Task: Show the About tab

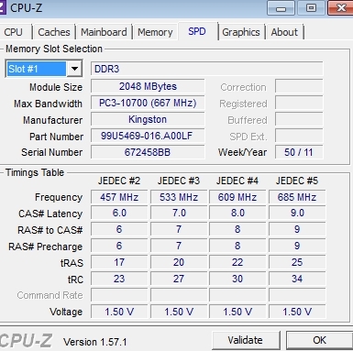Action: [284, 32]
